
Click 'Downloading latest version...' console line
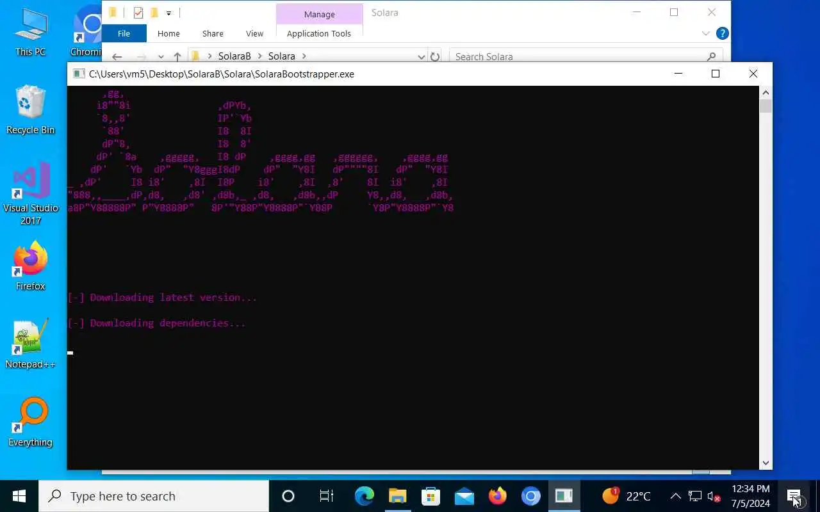tap(162, 298)
